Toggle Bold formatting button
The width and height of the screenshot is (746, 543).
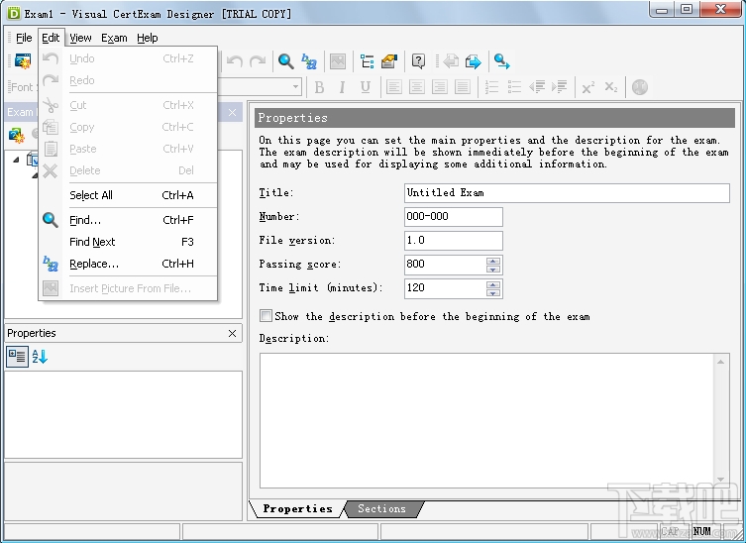319,87
